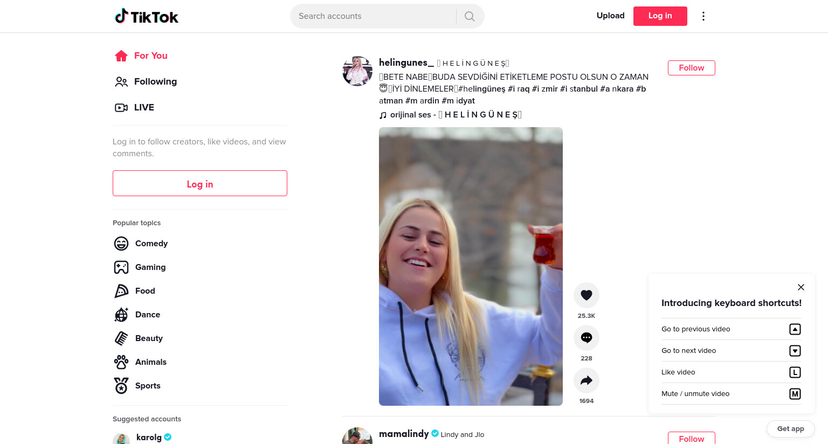Click the LIVE camera icon

(121, 107)
